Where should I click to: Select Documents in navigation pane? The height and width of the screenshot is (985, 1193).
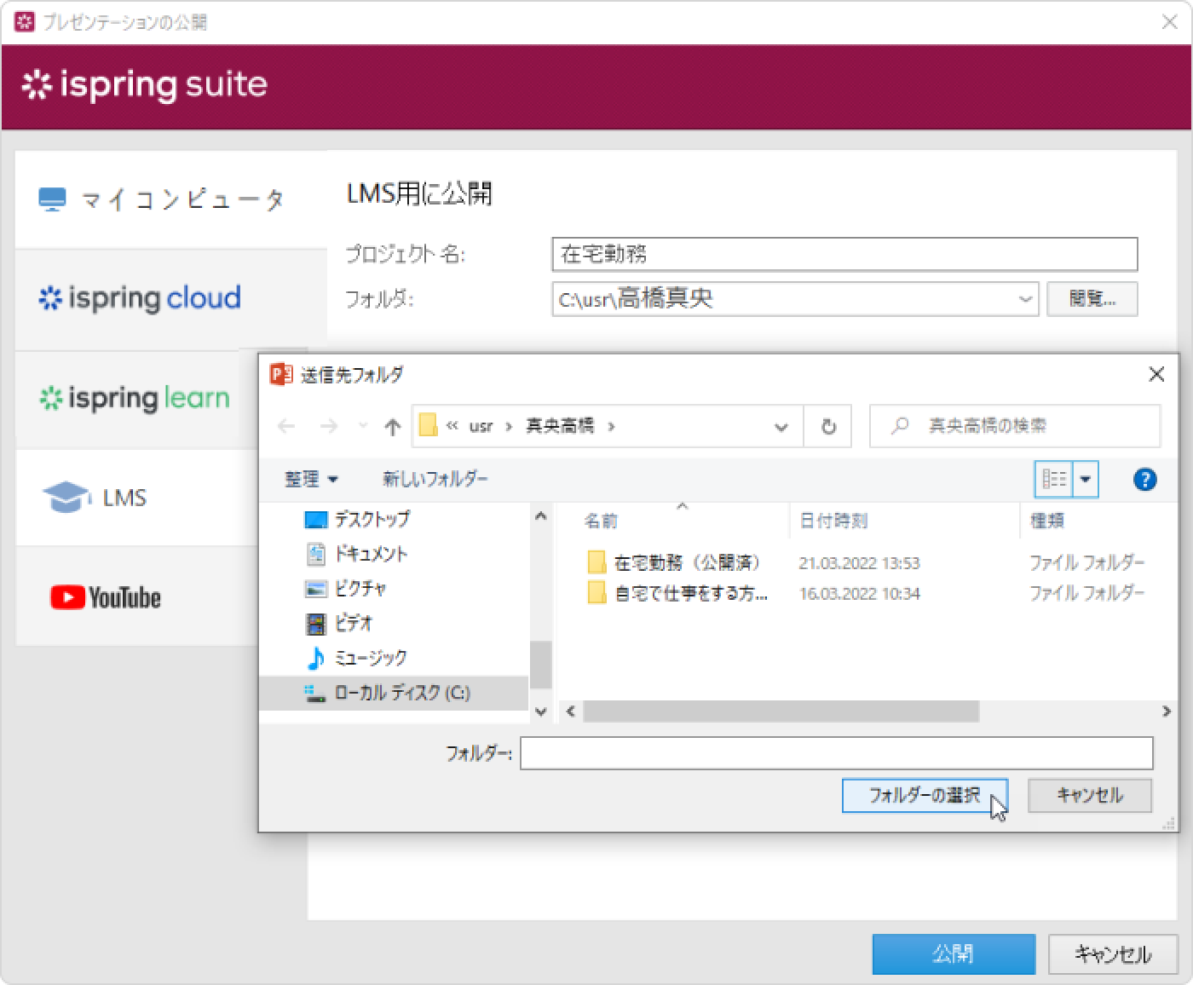pyautogui.click(x=356, y=554)
